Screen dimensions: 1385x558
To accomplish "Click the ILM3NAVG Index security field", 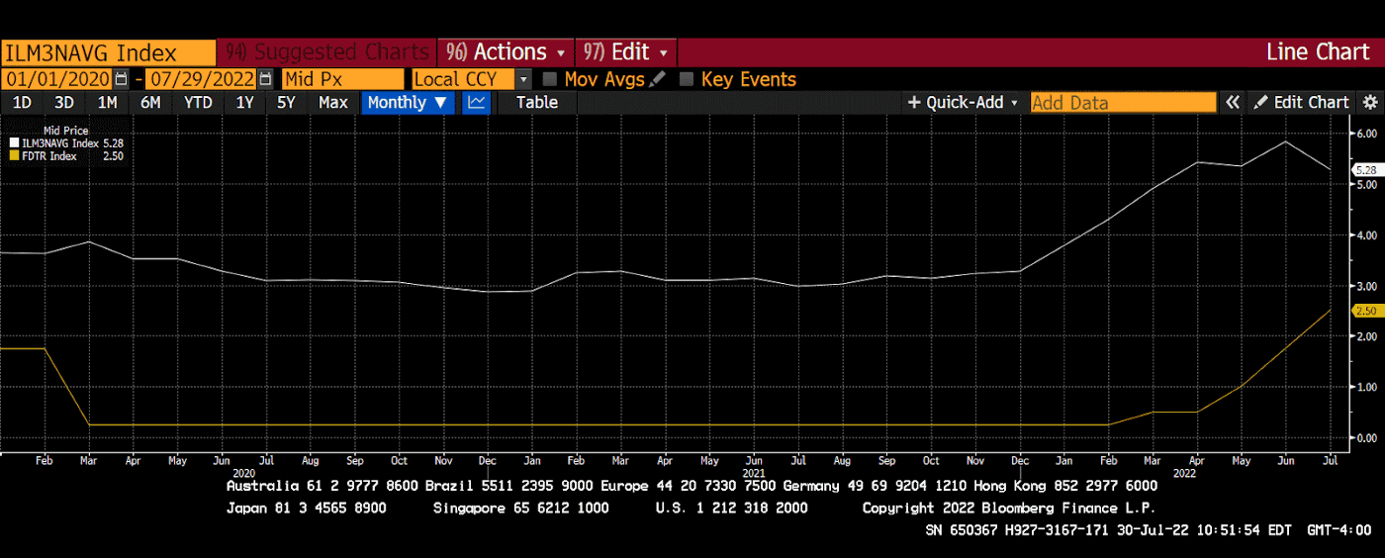I will click(108, 52).
